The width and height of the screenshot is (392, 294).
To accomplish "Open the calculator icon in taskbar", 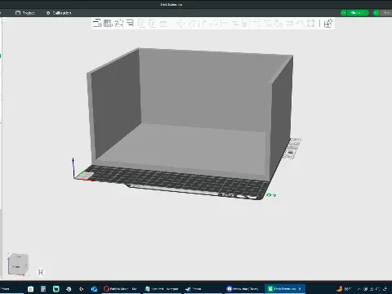I will click(43, 289).
